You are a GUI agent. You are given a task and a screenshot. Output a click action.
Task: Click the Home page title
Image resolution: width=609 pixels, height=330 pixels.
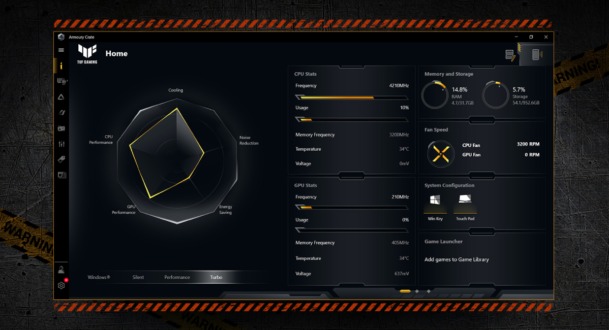pos(116,53)
